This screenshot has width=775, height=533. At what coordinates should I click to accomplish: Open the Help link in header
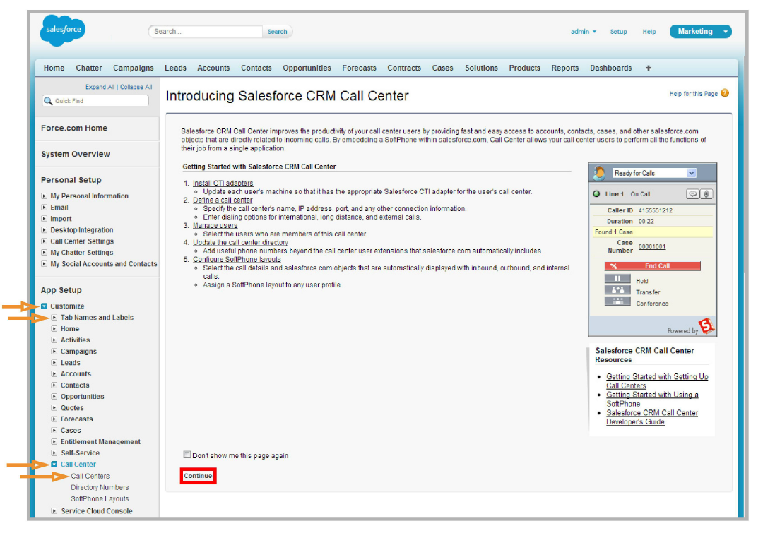(649, 32)
